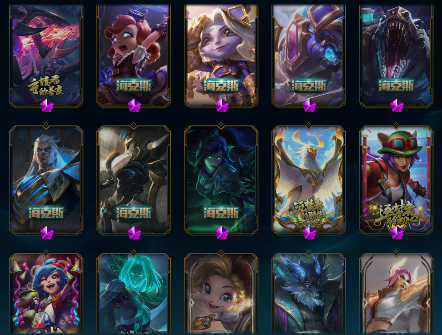This screenshot has width=442, height=335.
Task: Select the white phoenix bird skin card
Action: [x=309, y=180]
